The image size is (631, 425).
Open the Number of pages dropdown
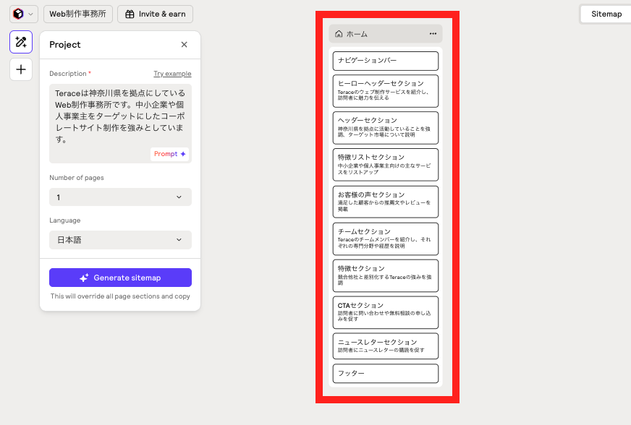(x=120, y=197)
